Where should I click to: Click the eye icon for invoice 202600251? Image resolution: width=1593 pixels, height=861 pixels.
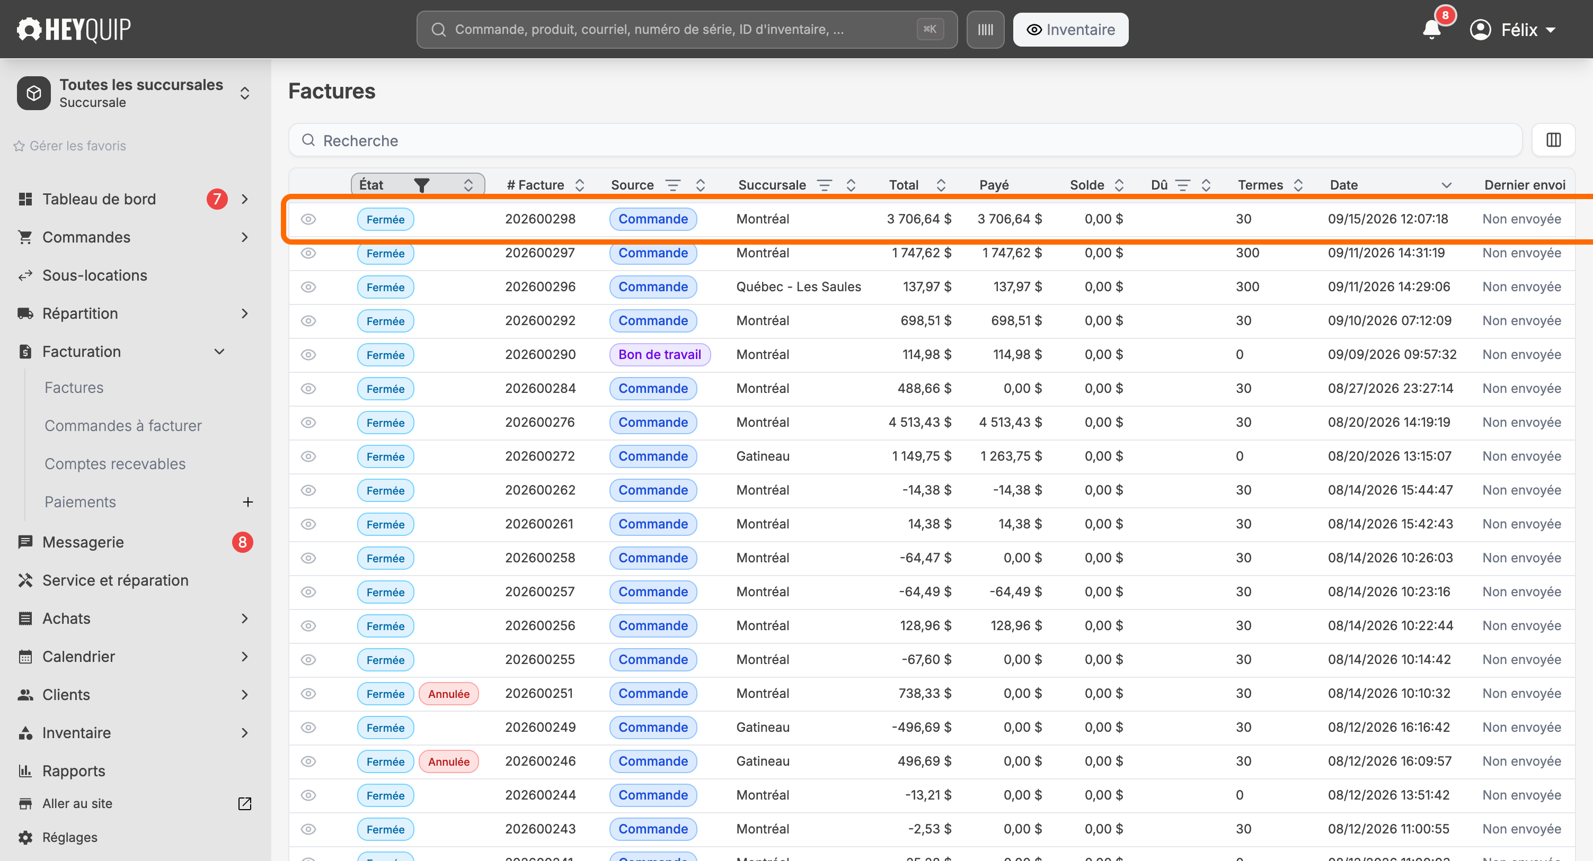pyautogui.click(x=308, y=694)
